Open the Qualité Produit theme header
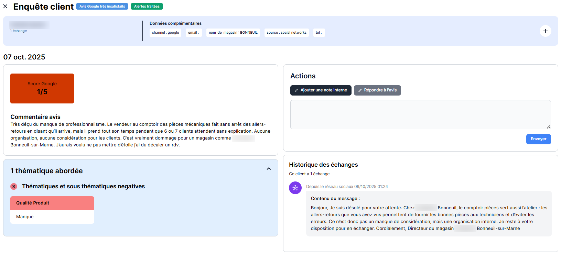 52,203
